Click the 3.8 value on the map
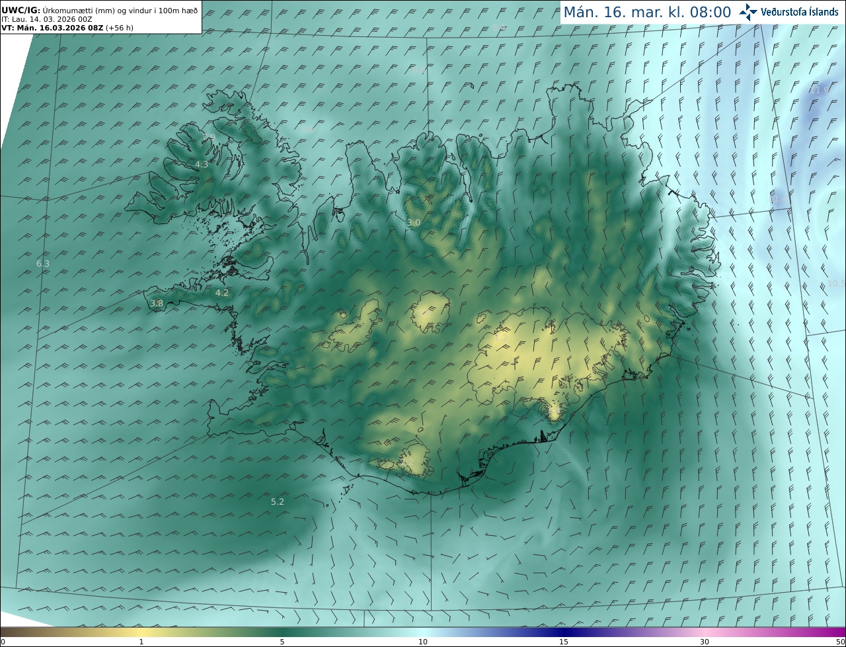Viewport: 846px width, 647px height. coord(157,304)
